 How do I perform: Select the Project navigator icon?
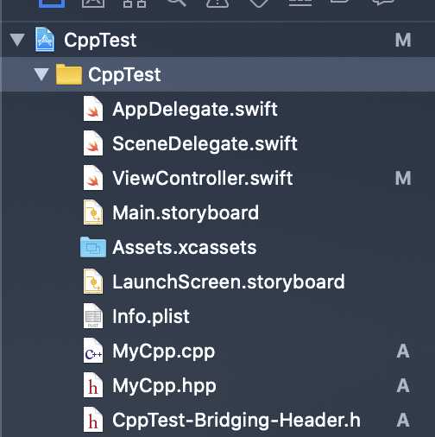click(x=52, y=3)
